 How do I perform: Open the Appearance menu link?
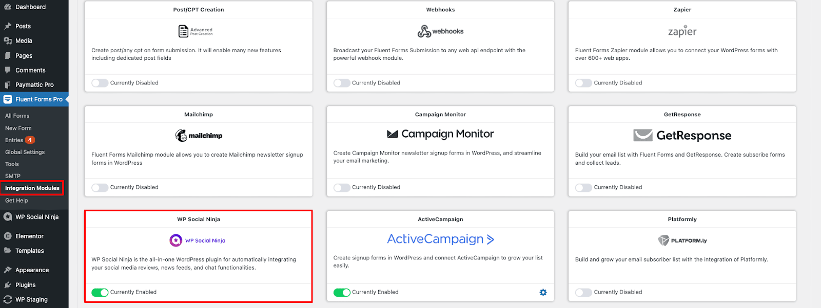pyautogui.click(x=32, y=270)
